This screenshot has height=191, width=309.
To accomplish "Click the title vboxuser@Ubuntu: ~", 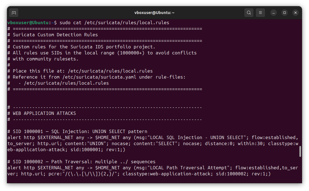I will (x=154, y=13).
